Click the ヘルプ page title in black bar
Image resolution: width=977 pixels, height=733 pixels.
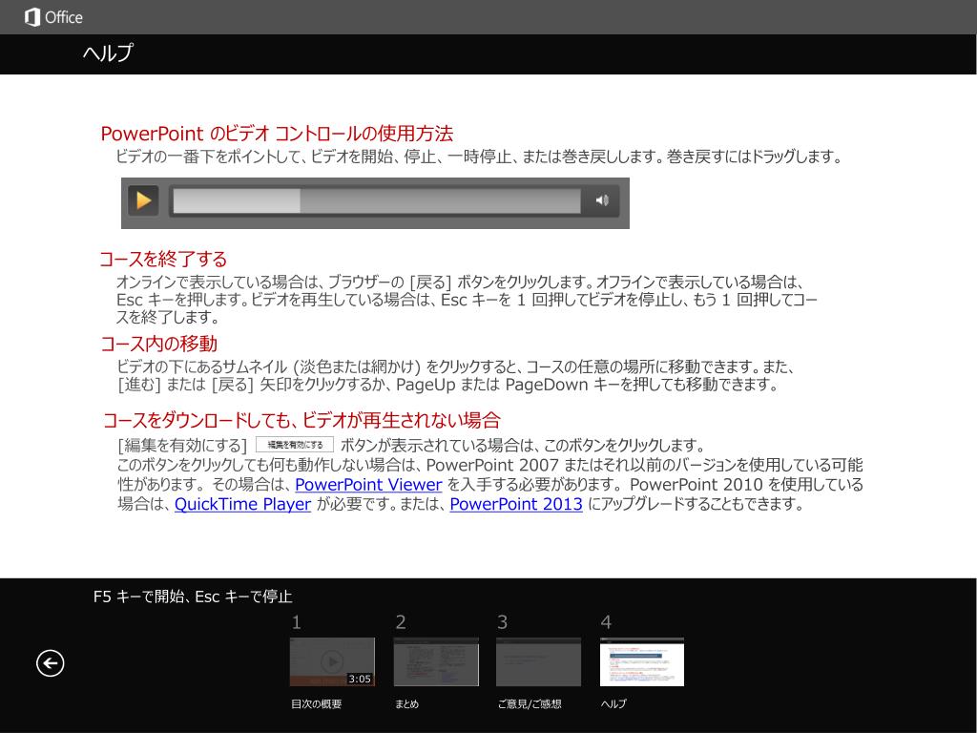pyautogui.click(x=108, y=53)
